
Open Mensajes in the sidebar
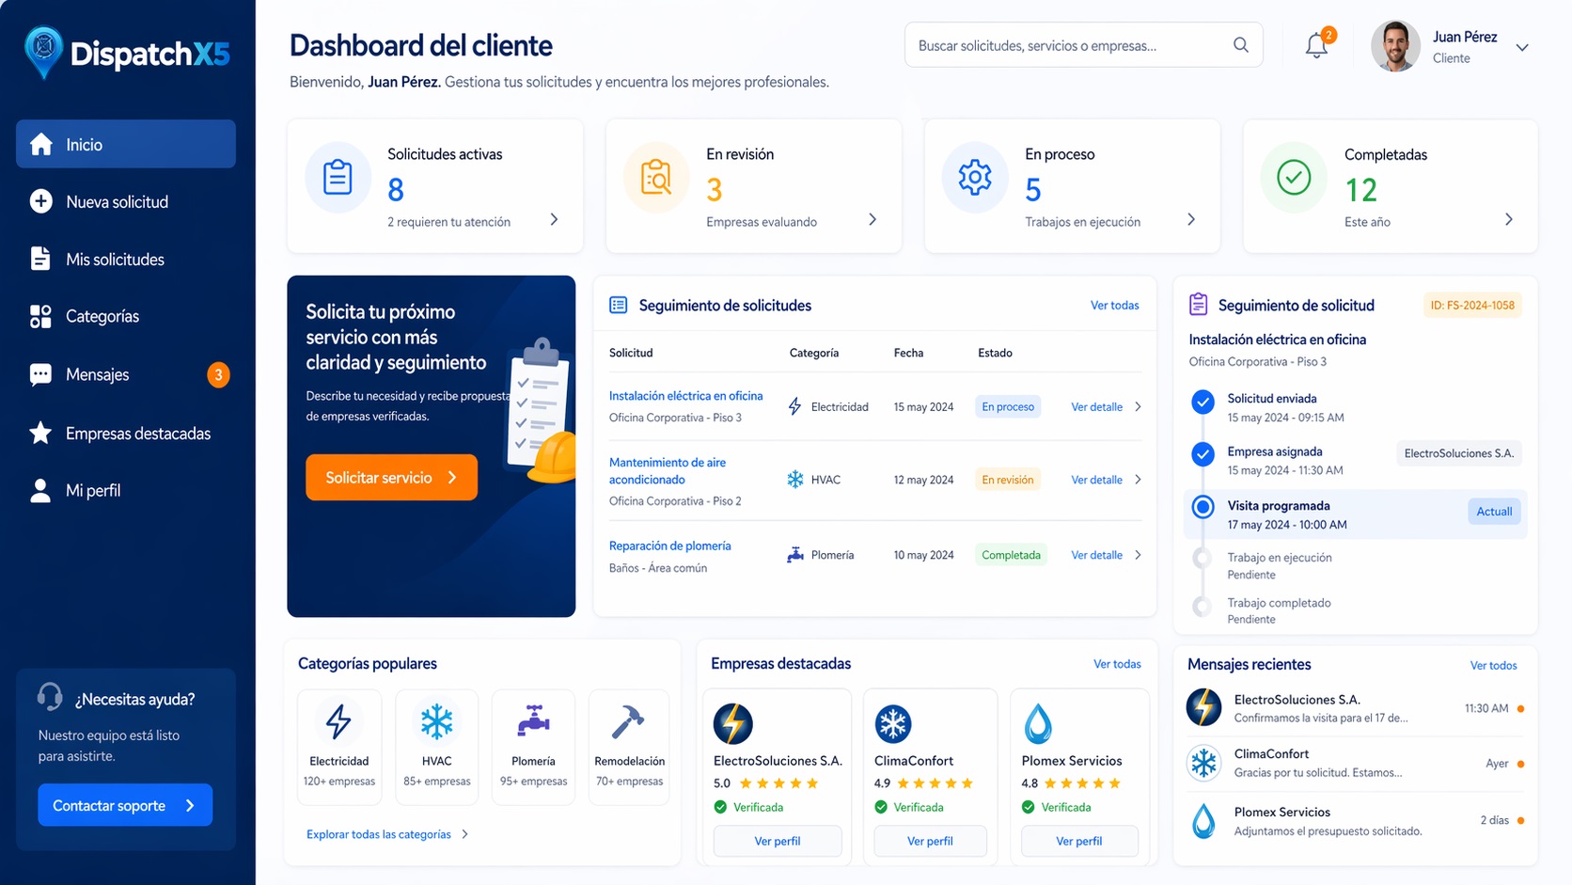pos(98,374)
